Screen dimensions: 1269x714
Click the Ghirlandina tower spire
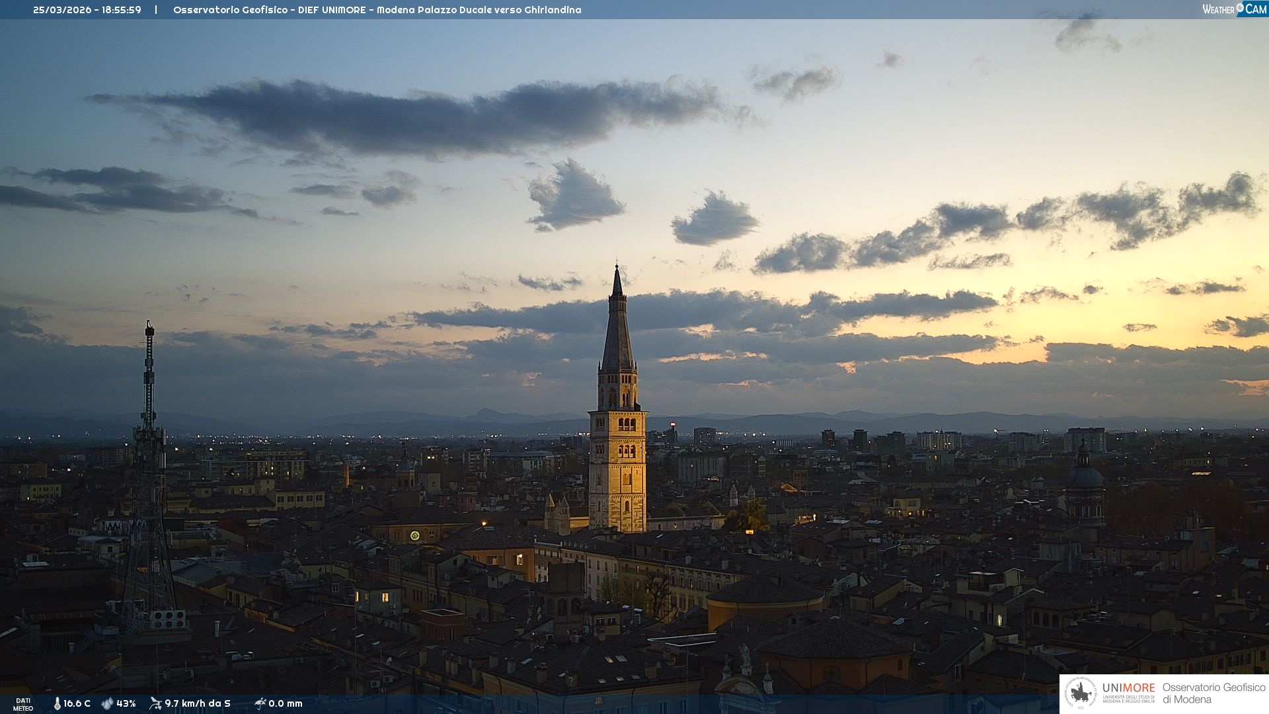pyautogui.click(x=617, y=324)
